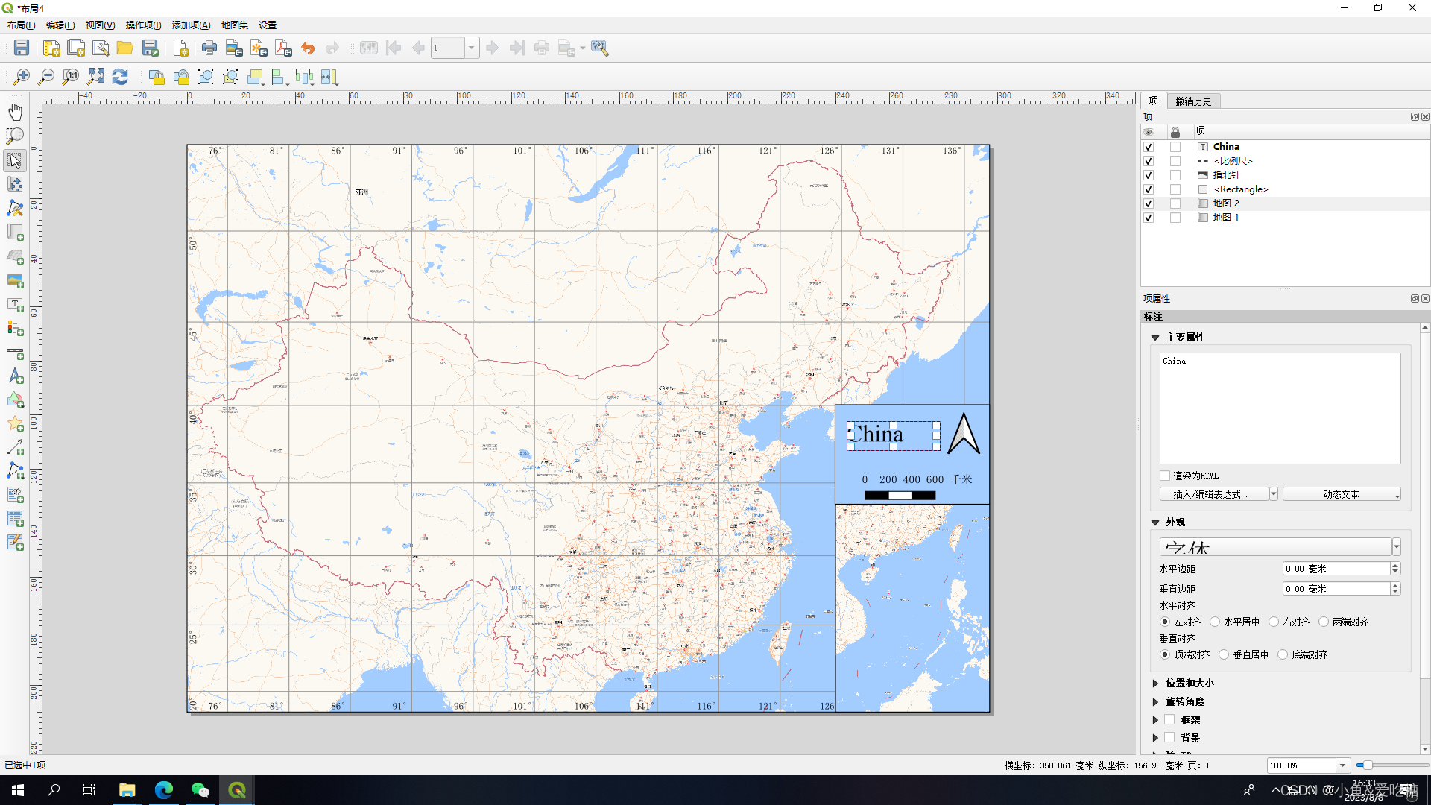This screenshot has width=1431, height=805.
Task: Add a new map item
Action: [x=15, y=233]
